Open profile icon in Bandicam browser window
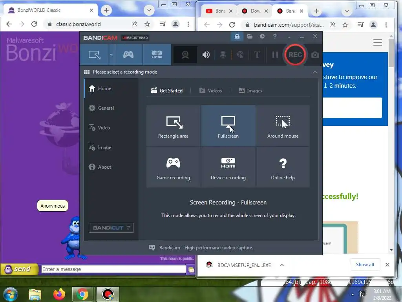Image resolution: width=402 pixels, height=302 pixels. [x=373, y=25]
